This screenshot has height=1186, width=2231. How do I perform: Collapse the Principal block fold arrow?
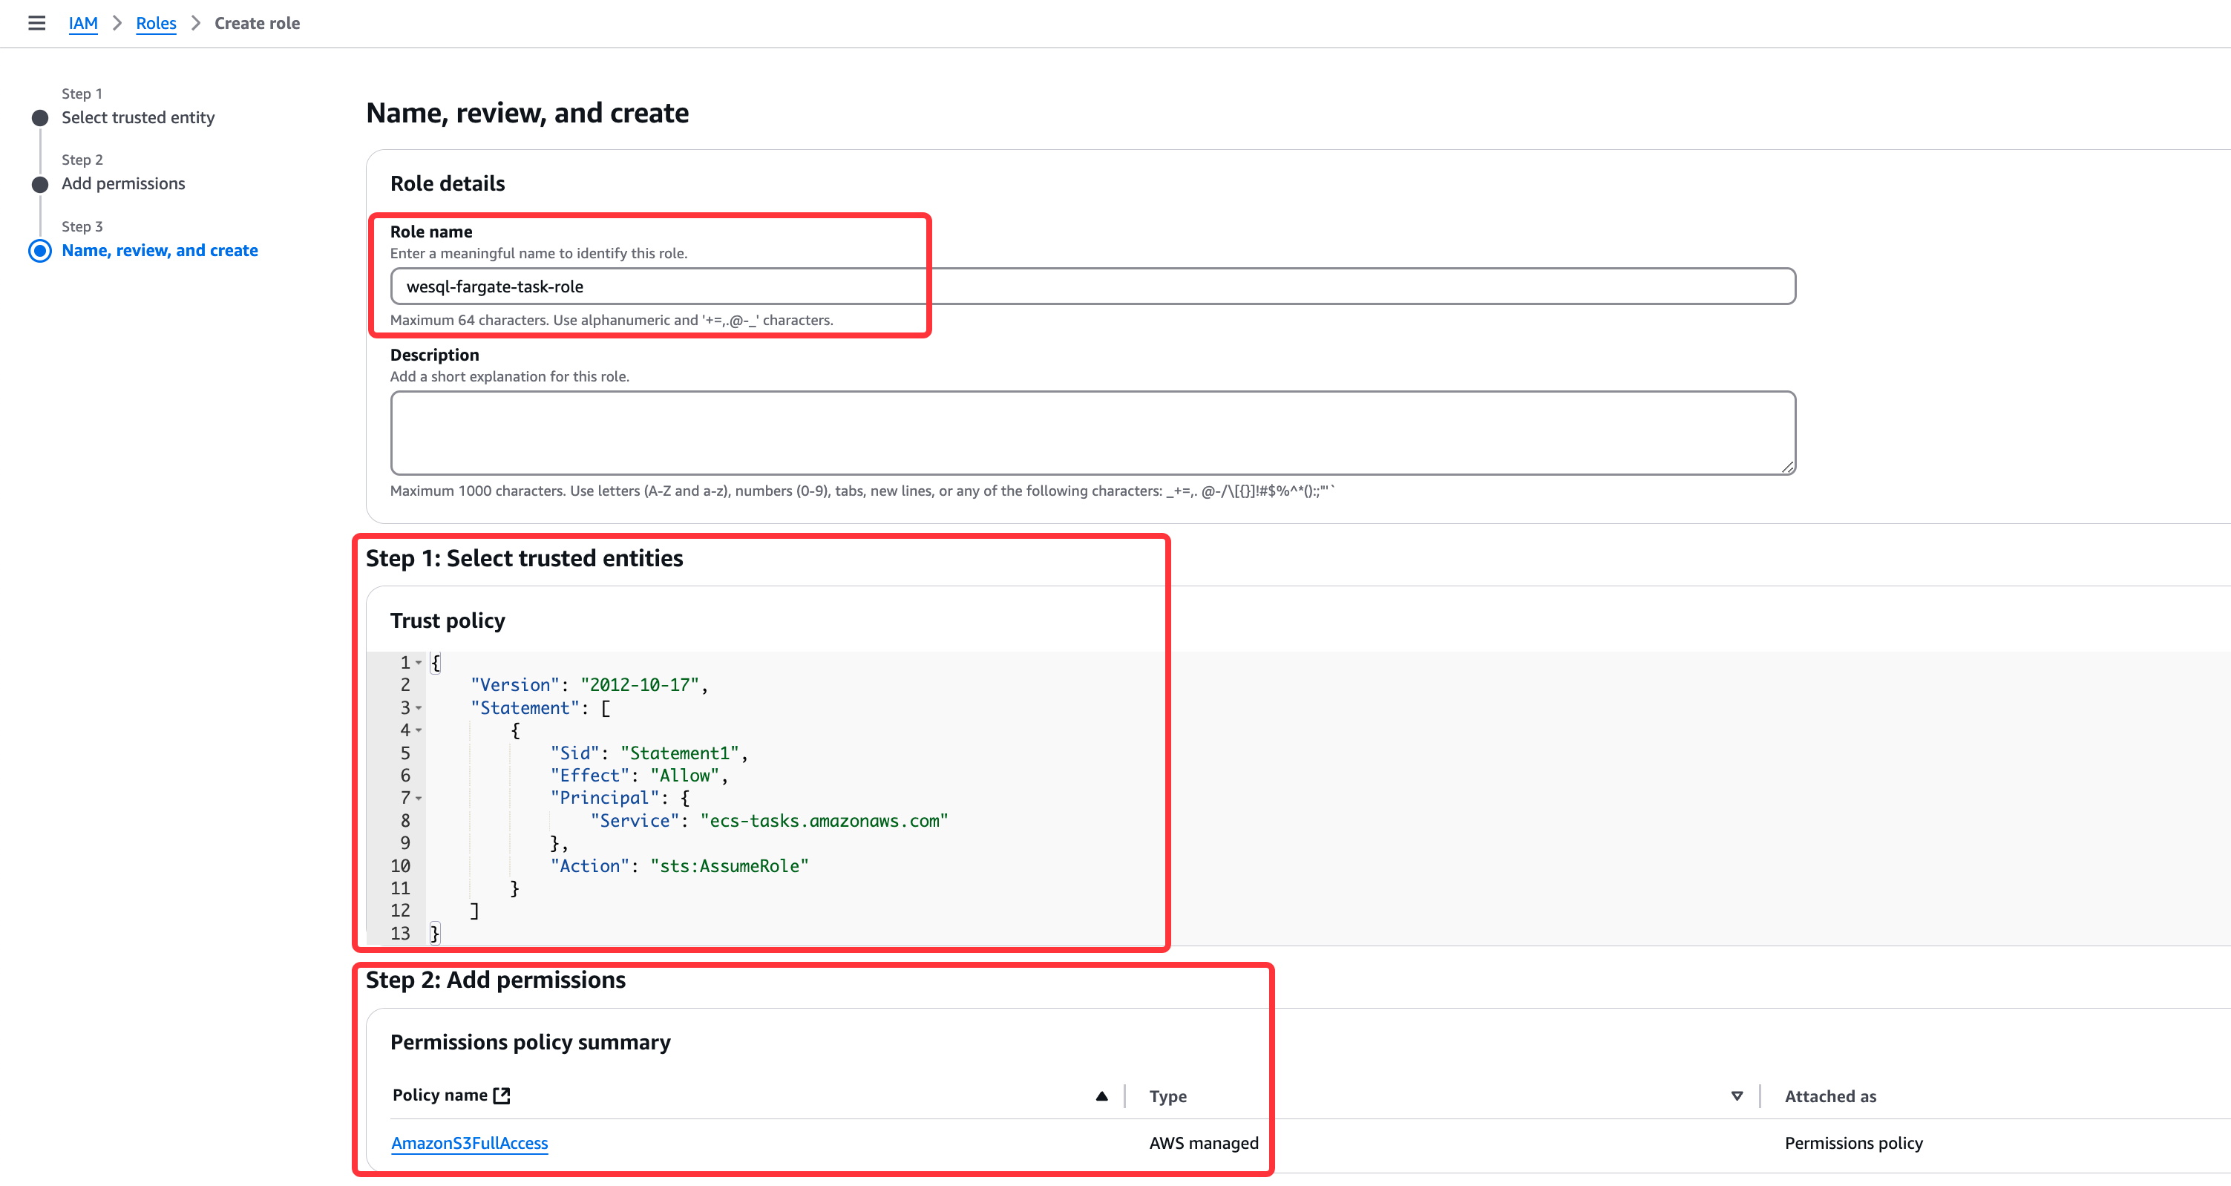(x=419, y=798)
